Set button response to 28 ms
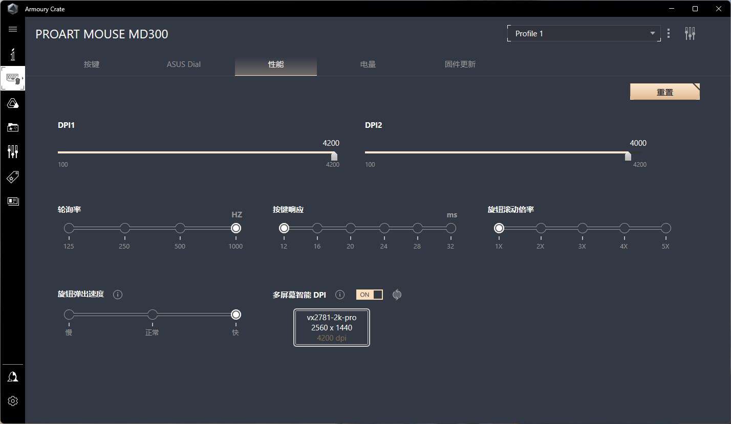This screenshot has height=424, width=731. coord(417,228)
